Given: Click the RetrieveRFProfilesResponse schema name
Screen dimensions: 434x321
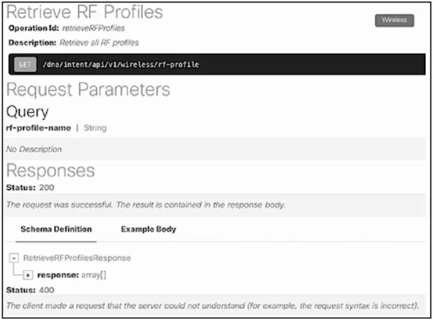Looking at the screenshot, I should [x=77, y=258].
